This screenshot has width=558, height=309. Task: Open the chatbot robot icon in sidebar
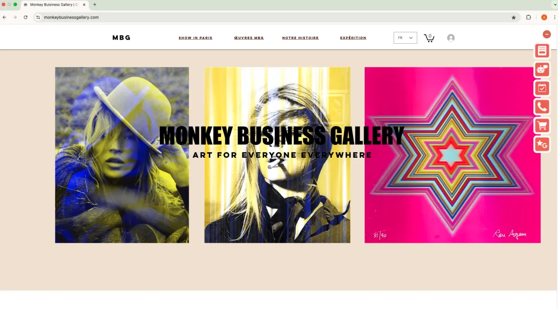(542, 69)
